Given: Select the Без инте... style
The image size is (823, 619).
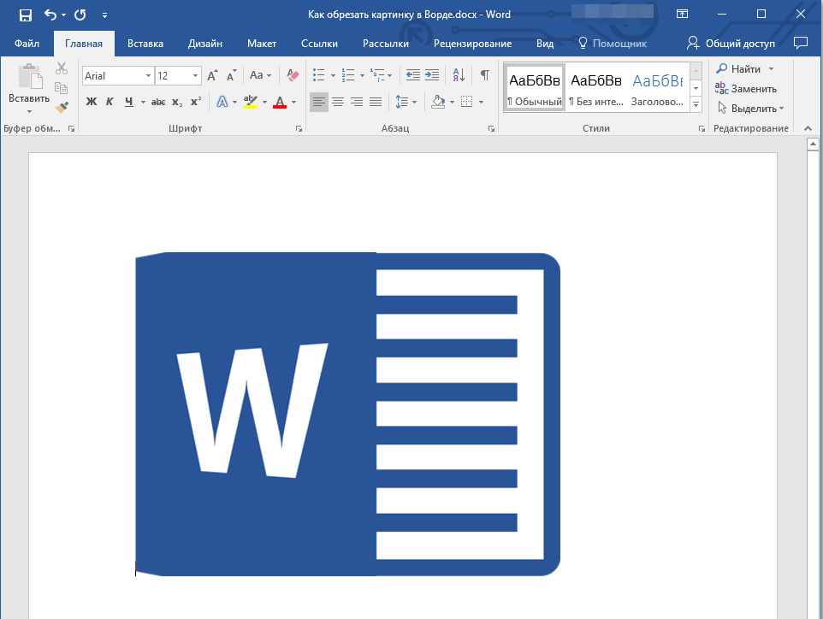Looking at the screenshot, I should click(595, 87).
